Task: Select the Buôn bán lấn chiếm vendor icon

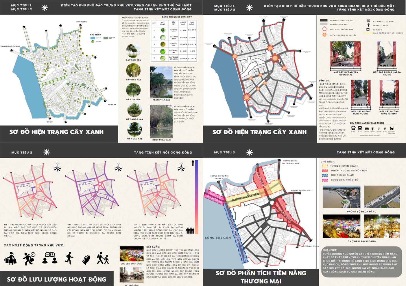Action: (392, 128)
